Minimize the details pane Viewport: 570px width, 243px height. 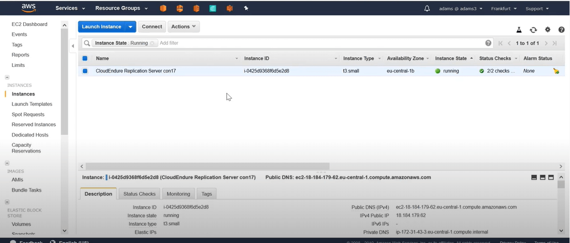534,177
